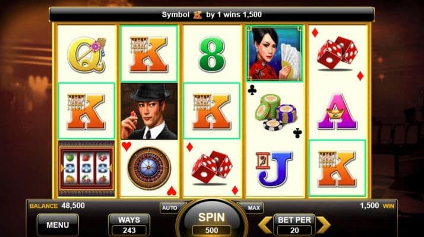Click red dice in top-right reel
424x237 pixels.
tap(337, 53)
